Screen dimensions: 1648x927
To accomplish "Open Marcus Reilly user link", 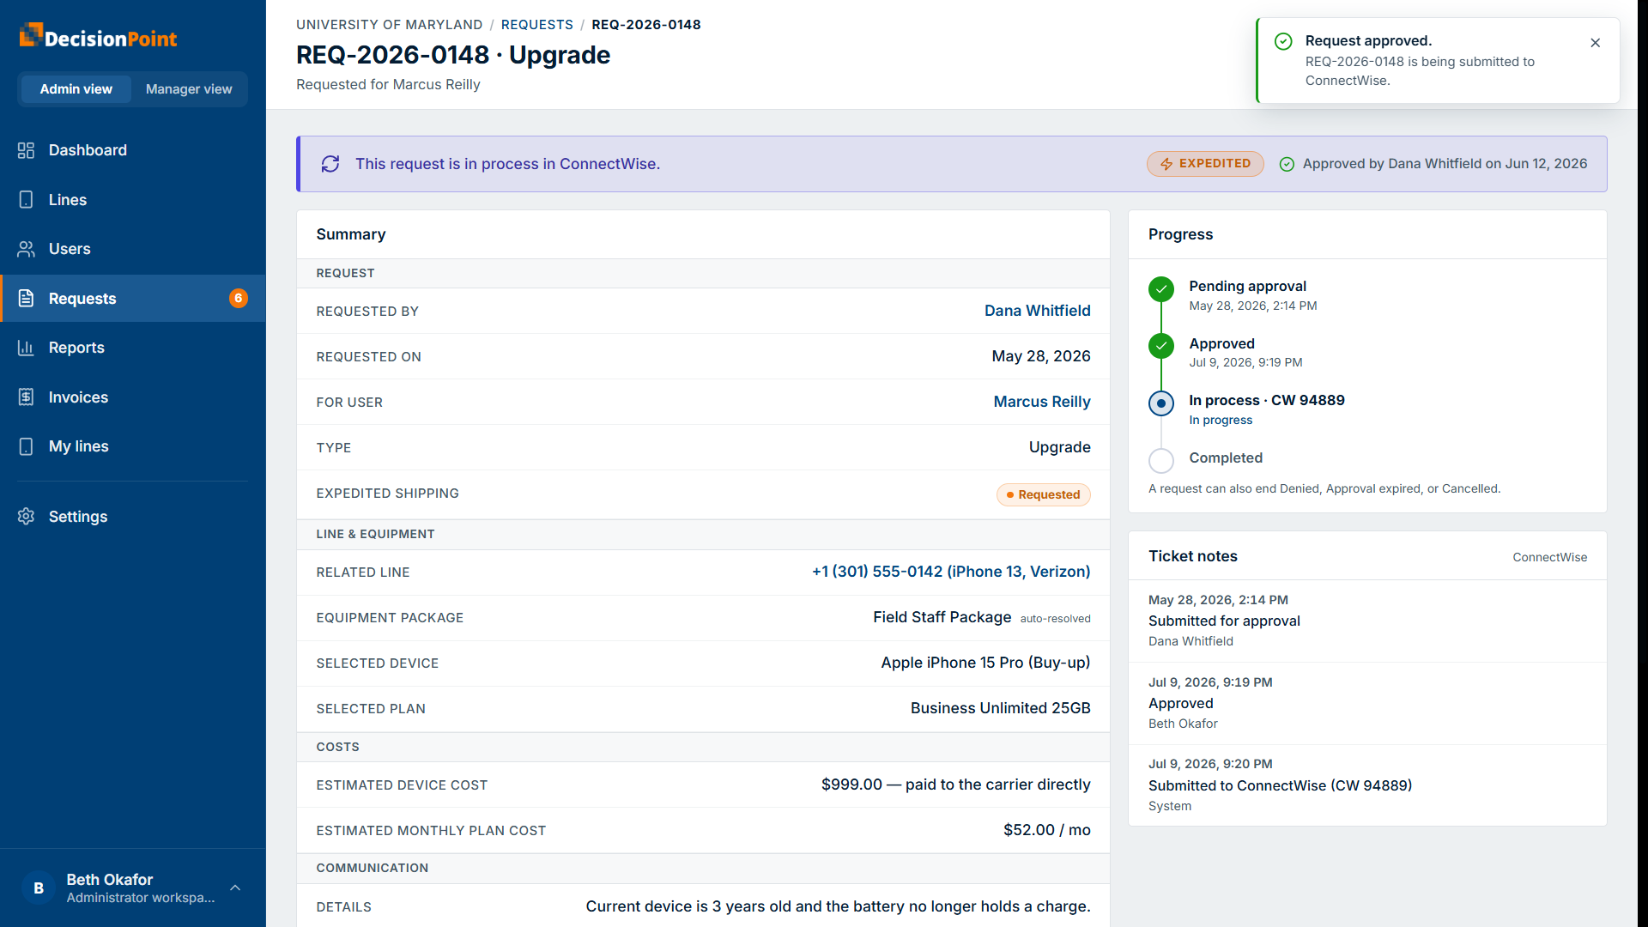I will [1042, 402].
